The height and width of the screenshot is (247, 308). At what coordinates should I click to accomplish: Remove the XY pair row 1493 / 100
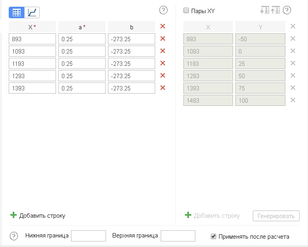[x=293, y=100]
